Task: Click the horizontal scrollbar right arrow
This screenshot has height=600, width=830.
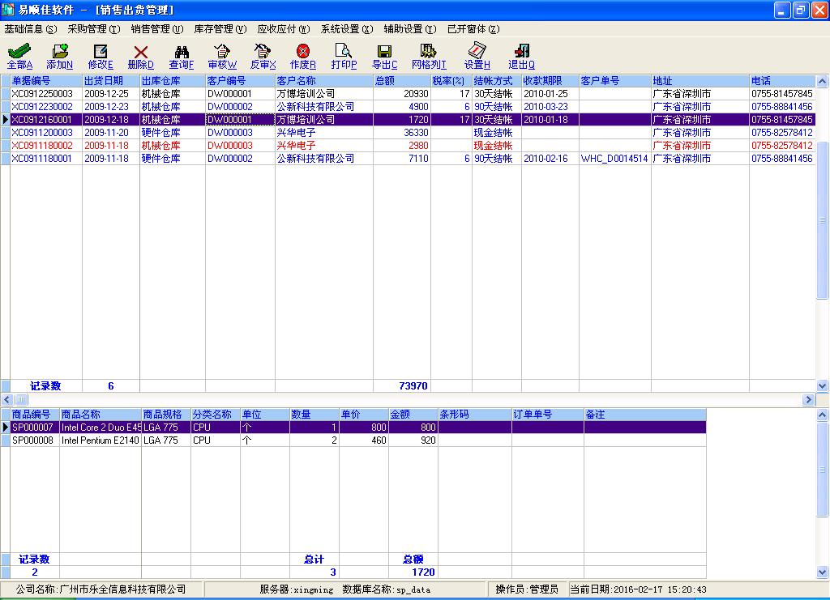Action: click(x=808, y=400)
